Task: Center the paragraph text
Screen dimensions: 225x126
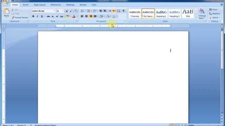Action: (86, 16)
